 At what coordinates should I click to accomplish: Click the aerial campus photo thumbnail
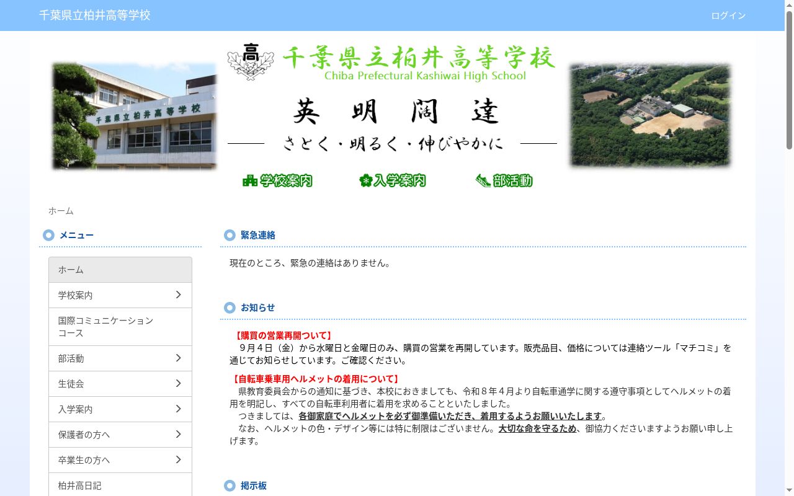[650, 115]
